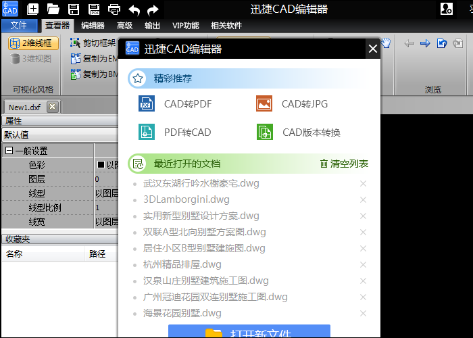Click the blue refresh-page browse icon
The height and width of the screenshot is (338, 473).
coord(442,43)
